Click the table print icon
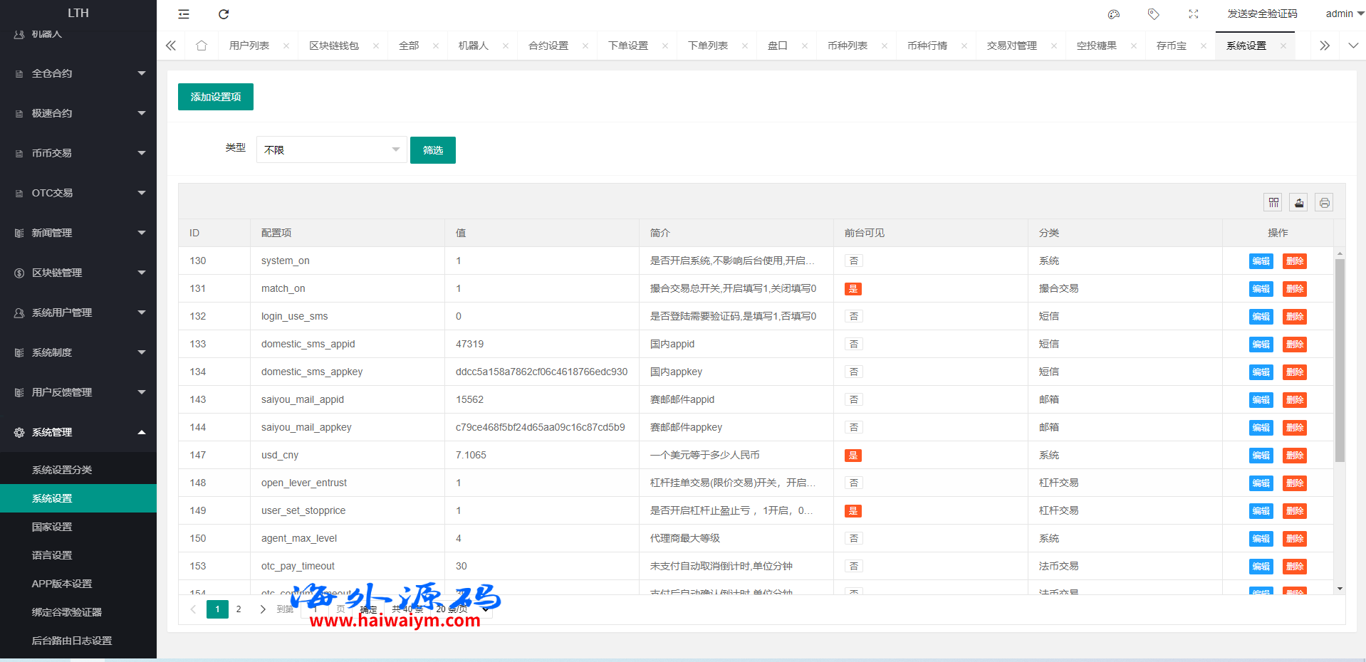The image size is (1366, 662). [1324, 203]
